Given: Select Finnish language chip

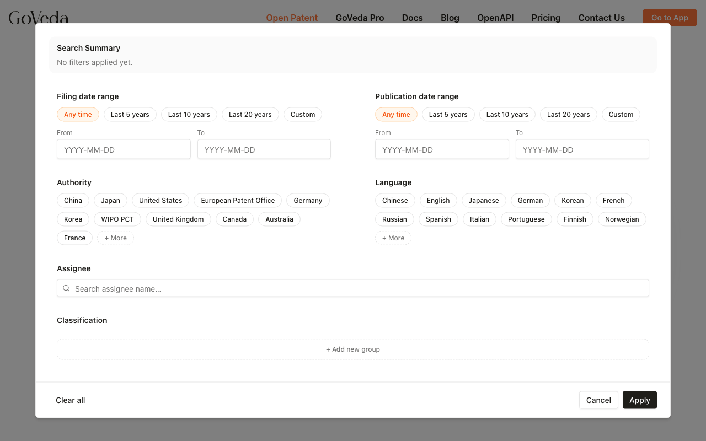Looking at the screenshot, I should 575,219.
